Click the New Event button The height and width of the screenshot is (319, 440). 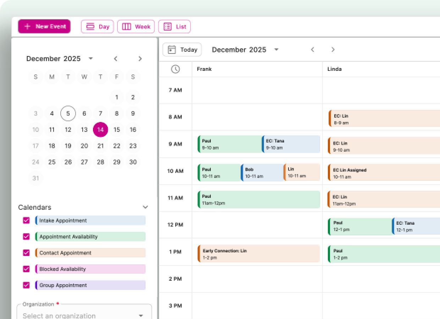[44, 26]
